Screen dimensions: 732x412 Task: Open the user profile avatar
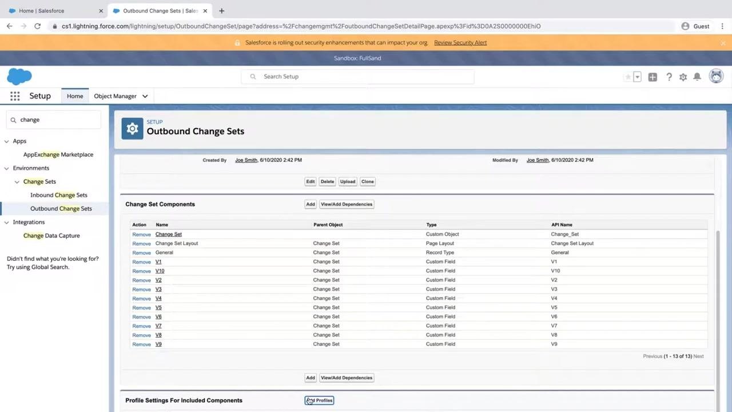(716, 76)
